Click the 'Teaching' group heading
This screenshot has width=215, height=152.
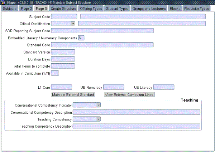(189, 100)
